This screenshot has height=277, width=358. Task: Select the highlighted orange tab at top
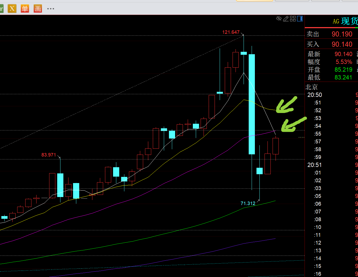(x=254, y=1)
